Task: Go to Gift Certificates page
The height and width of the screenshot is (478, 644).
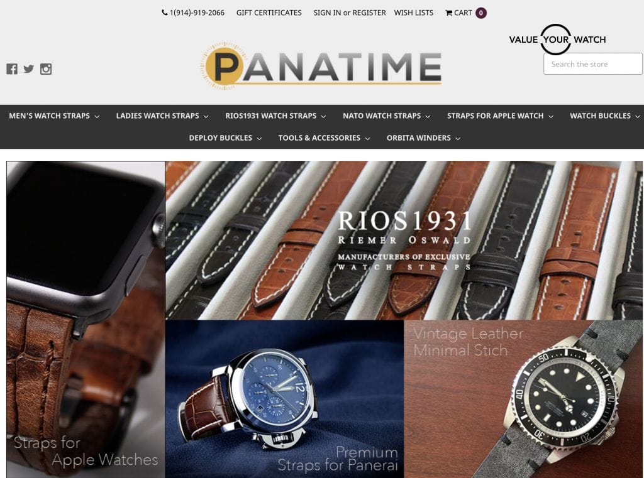Action: click(x=269, y=13)
